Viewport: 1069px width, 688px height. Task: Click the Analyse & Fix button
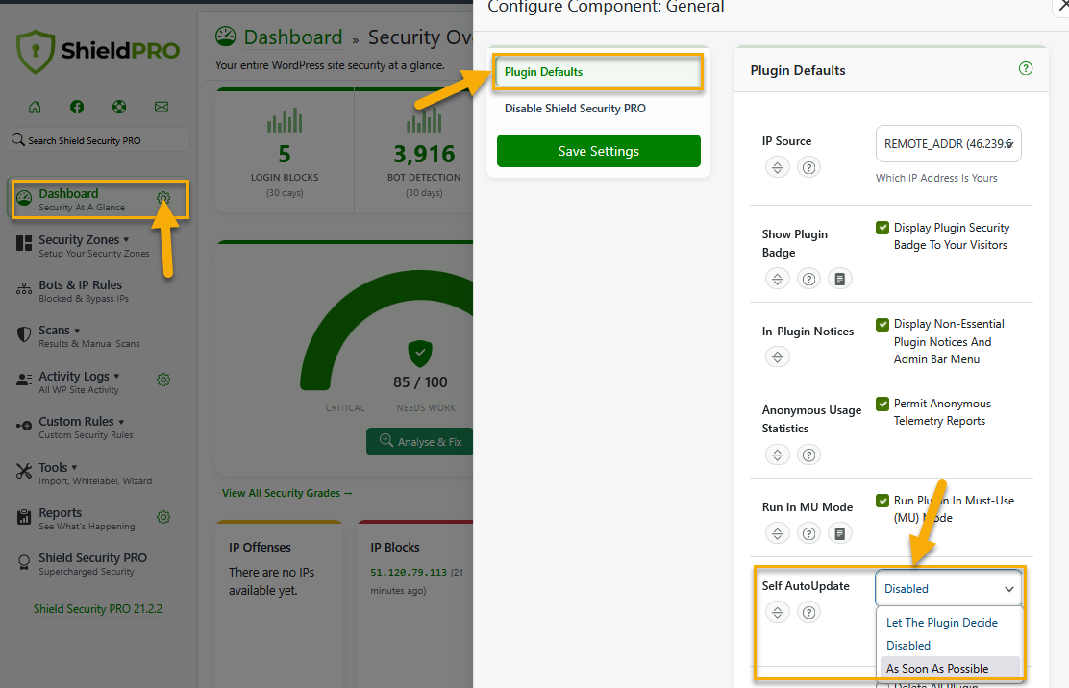click(421, 441)
